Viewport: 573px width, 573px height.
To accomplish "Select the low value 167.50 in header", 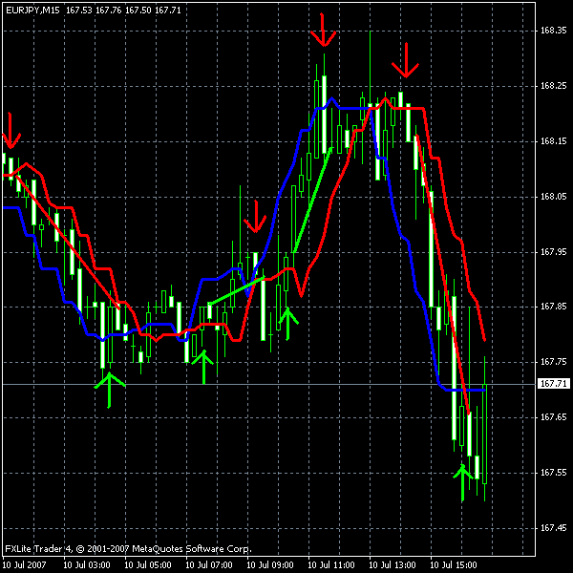I will click(x=138, y=11).
